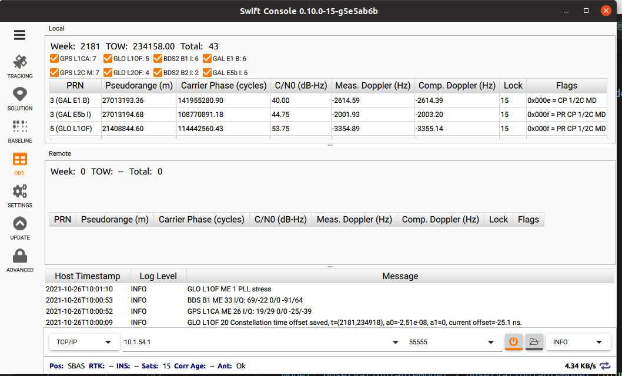622x376 pixels.
Task: Disable the GAL E5b I checkbox
Action: point(207,72)
